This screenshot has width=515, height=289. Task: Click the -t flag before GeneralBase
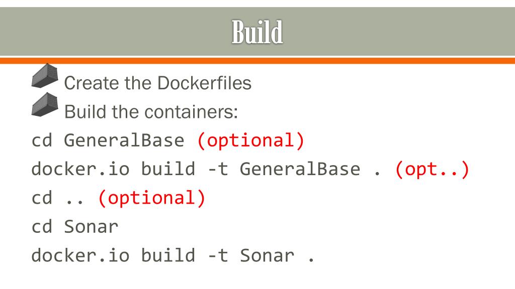218,170
